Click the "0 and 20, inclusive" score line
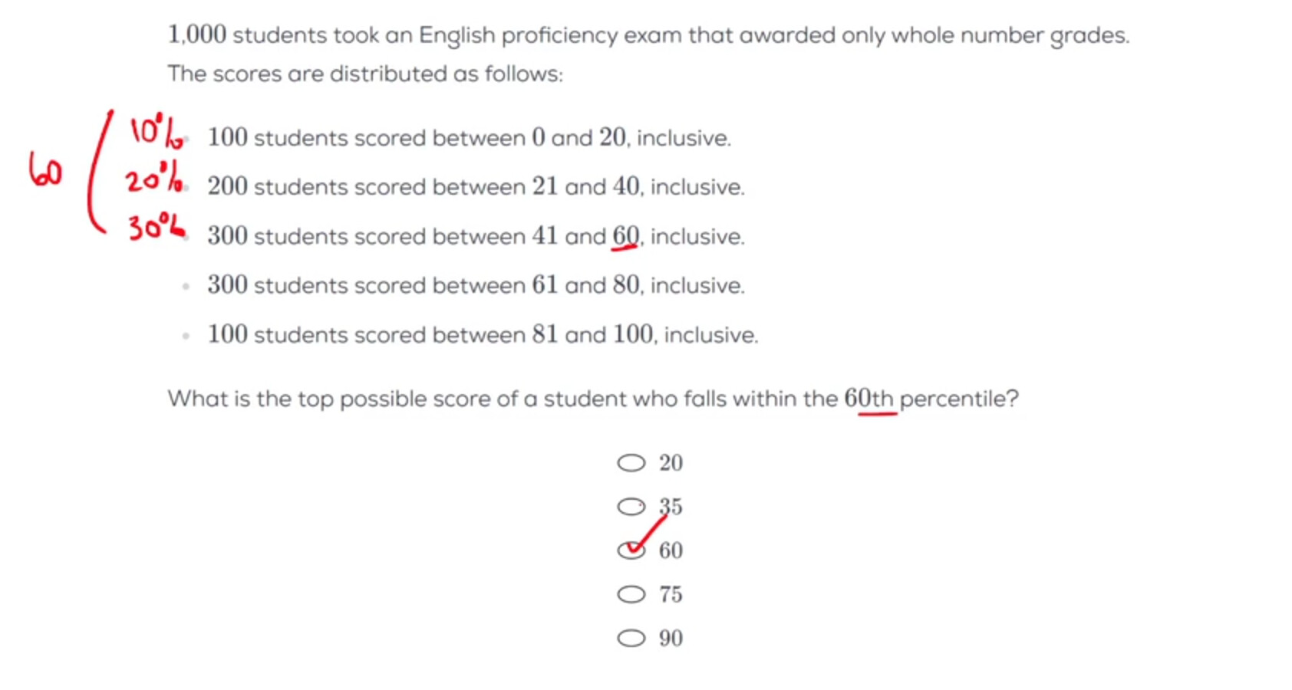 (469, 138)
